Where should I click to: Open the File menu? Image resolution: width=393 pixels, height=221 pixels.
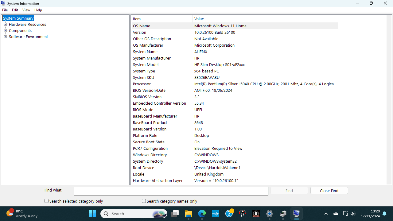pos(5,10)
